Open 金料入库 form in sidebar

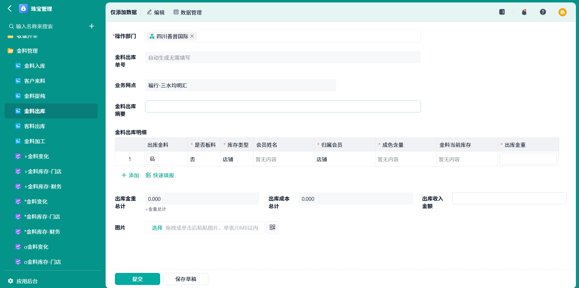51,66
